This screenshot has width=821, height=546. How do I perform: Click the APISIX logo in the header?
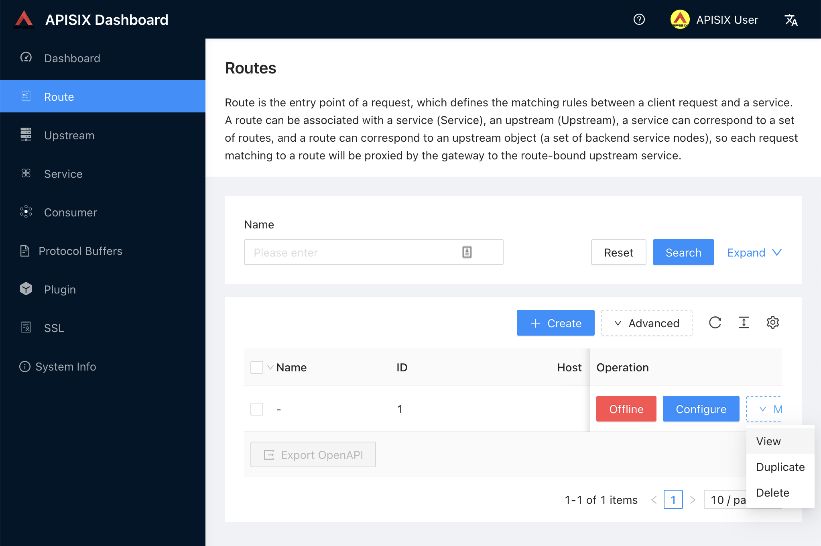pyautogui.click(x=24, y=20)
